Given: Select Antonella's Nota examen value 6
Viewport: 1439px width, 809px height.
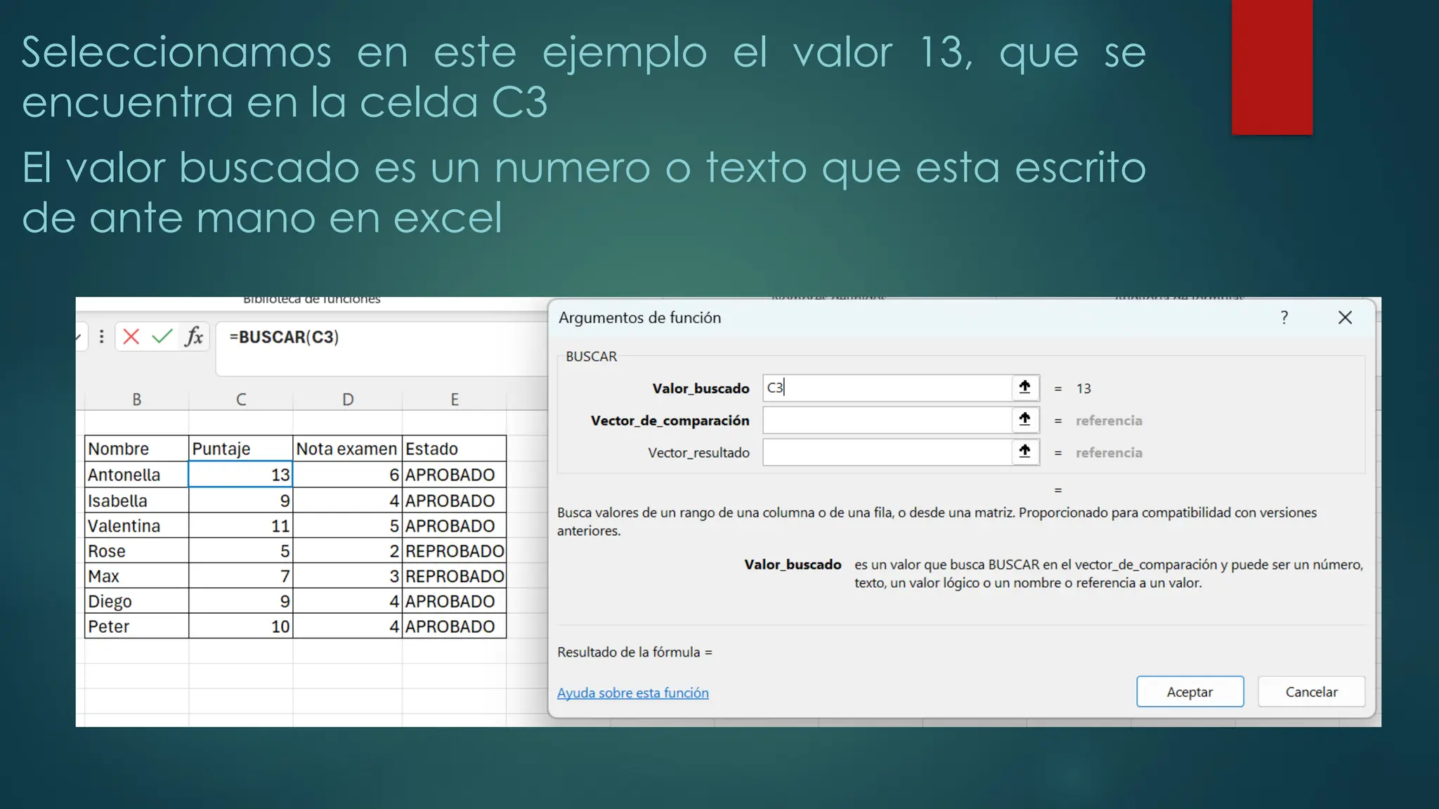Looking at the screenshot, I should [348, 475].
